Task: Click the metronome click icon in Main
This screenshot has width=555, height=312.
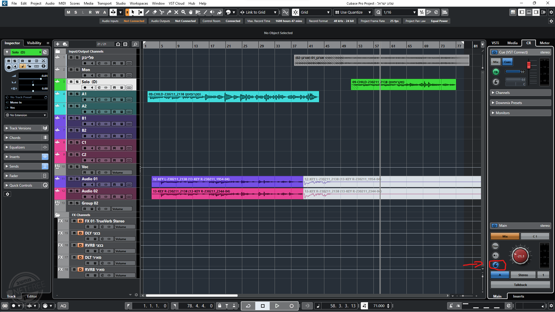Action: click(495, 265)
